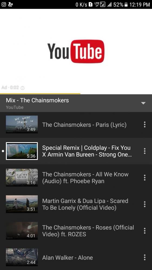152x270 pixels.
Task: Click the yellow ad progress bar
Action: pos(40,94)
